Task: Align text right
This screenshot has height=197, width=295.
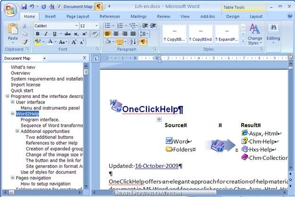Action: (x=125, y=34)
